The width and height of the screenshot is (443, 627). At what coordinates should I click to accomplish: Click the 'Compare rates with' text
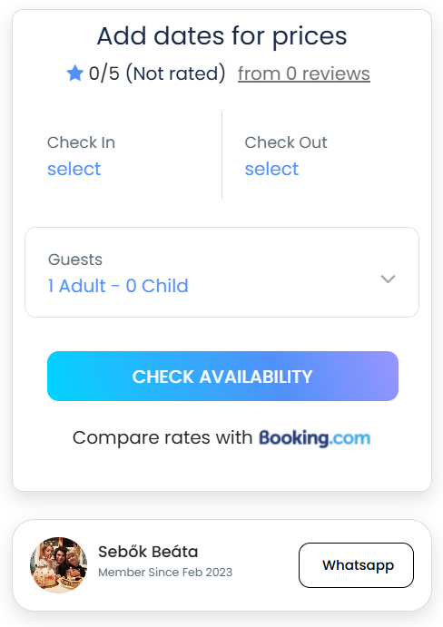coord(162,437)
